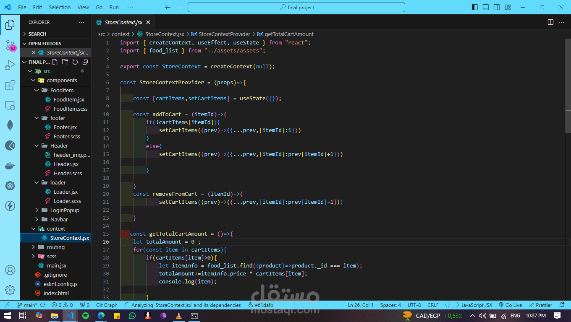Image resolution: width=571 pixels, height=322 pixels.
Task: Click New Folder icon in explorer header
Action: tap(65, 62)
